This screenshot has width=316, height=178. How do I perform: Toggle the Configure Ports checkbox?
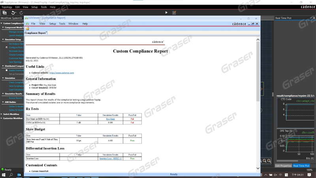tap(6, 47)
